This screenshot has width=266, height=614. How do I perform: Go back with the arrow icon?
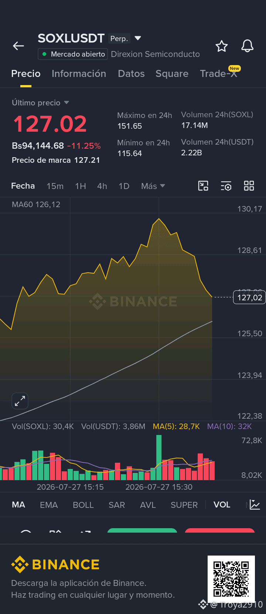click(x=18, y=46)
